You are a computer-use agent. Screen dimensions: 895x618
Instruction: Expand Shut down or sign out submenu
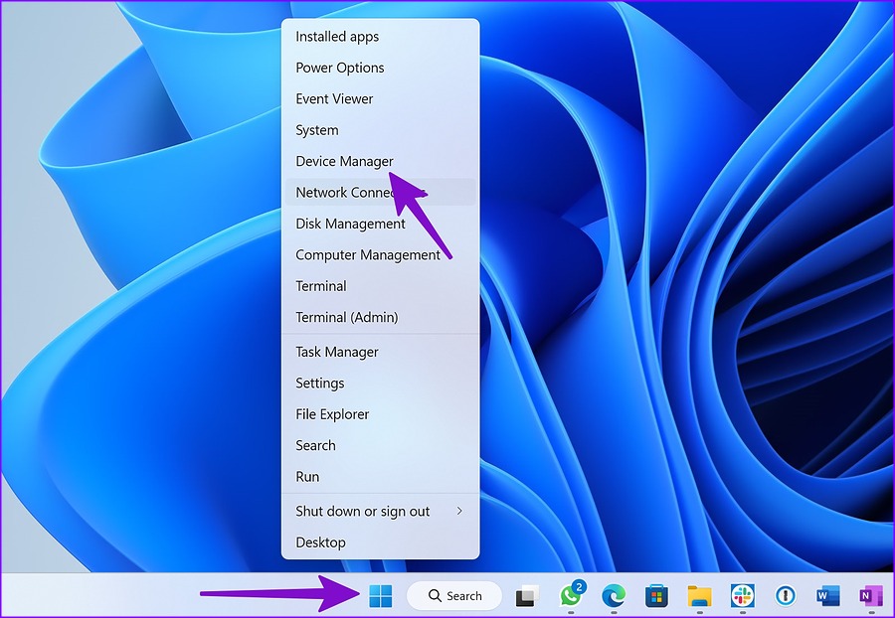380,512
